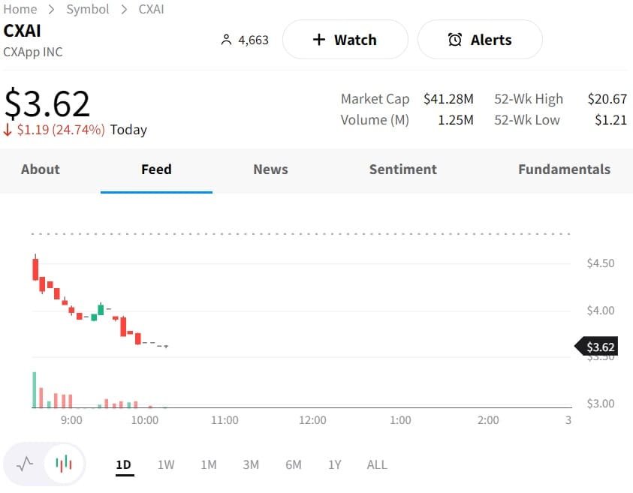The height and width of the screenshot is (493, 633).
Task: Show ALL time chart range
Action: click(377, 464)
